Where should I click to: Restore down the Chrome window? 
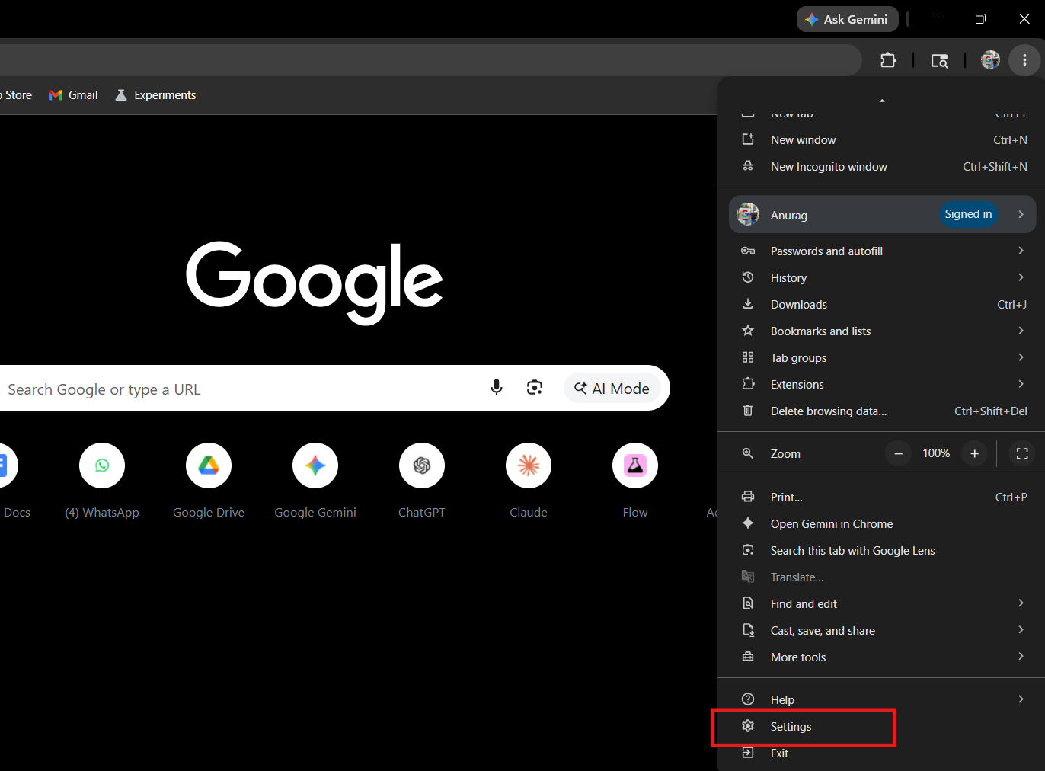point(980,19)
